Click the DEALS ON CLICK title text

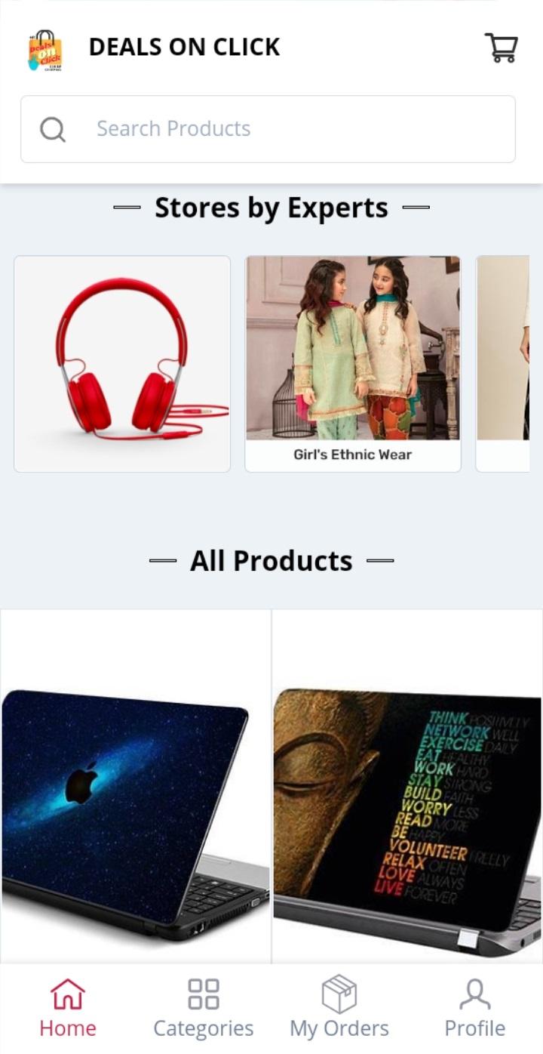tap(185, 48)
